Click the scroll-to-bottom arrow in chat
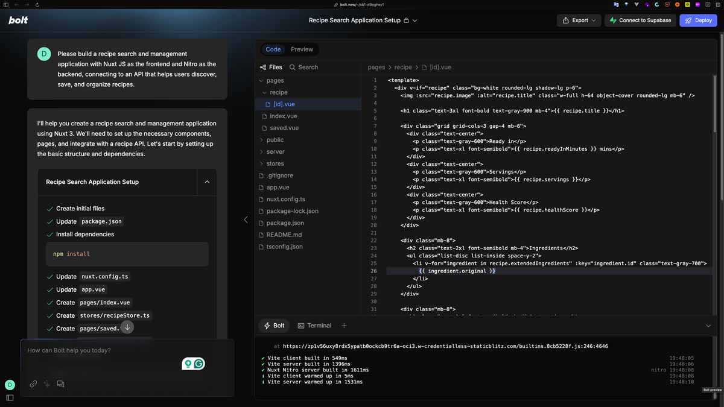This screenshot has height=407, width=724. pos(127,327)
